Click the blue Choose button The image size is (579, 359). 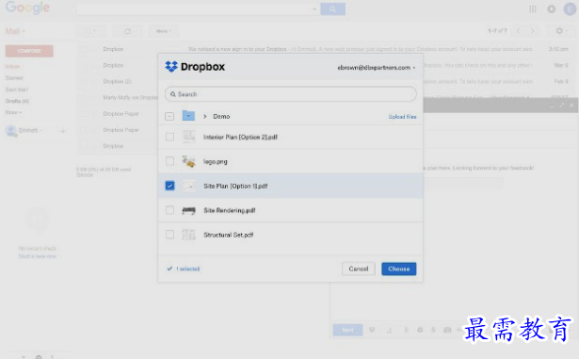pyautogui.click(x=399, y=269)
